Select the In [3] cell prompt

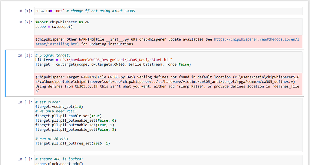(x=24, y=55)
